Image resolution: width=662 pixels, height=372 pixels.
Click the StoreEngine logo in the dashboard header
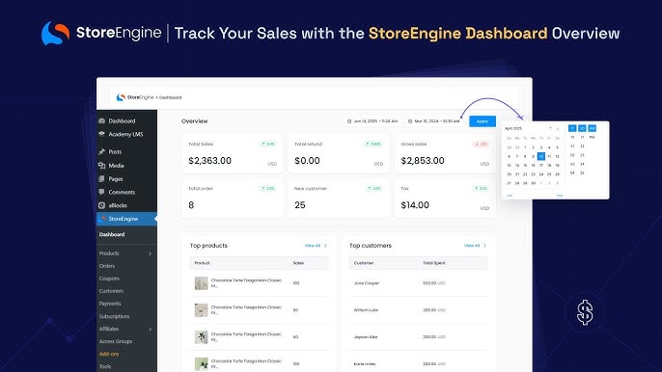(x=135, y=97)
